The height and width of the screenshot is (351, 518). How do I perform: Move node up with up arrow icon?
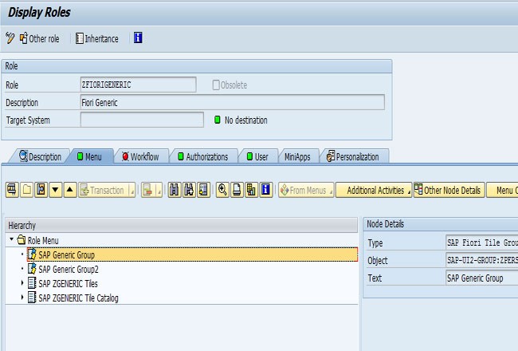[x=70, y=190]
